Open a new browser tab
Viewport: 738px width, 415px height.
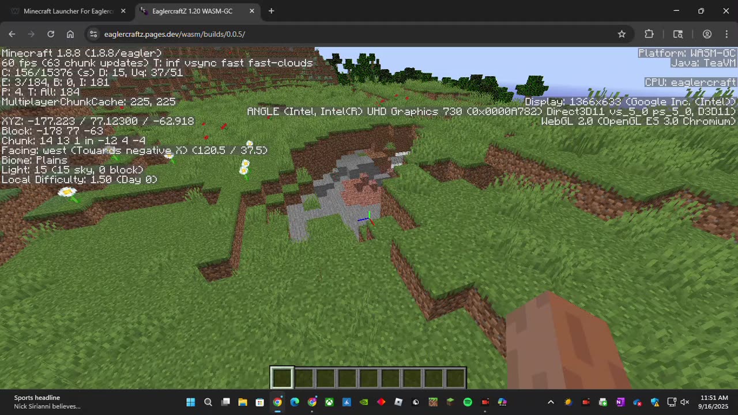272,11
